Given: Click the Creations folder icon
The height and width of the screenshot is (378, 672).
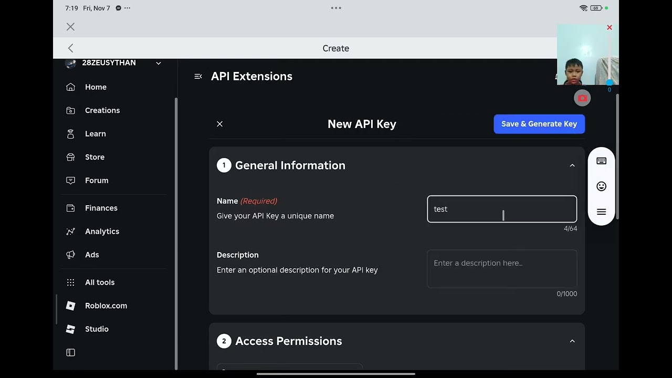Looking at the screenshot, I should click(71, 110).
